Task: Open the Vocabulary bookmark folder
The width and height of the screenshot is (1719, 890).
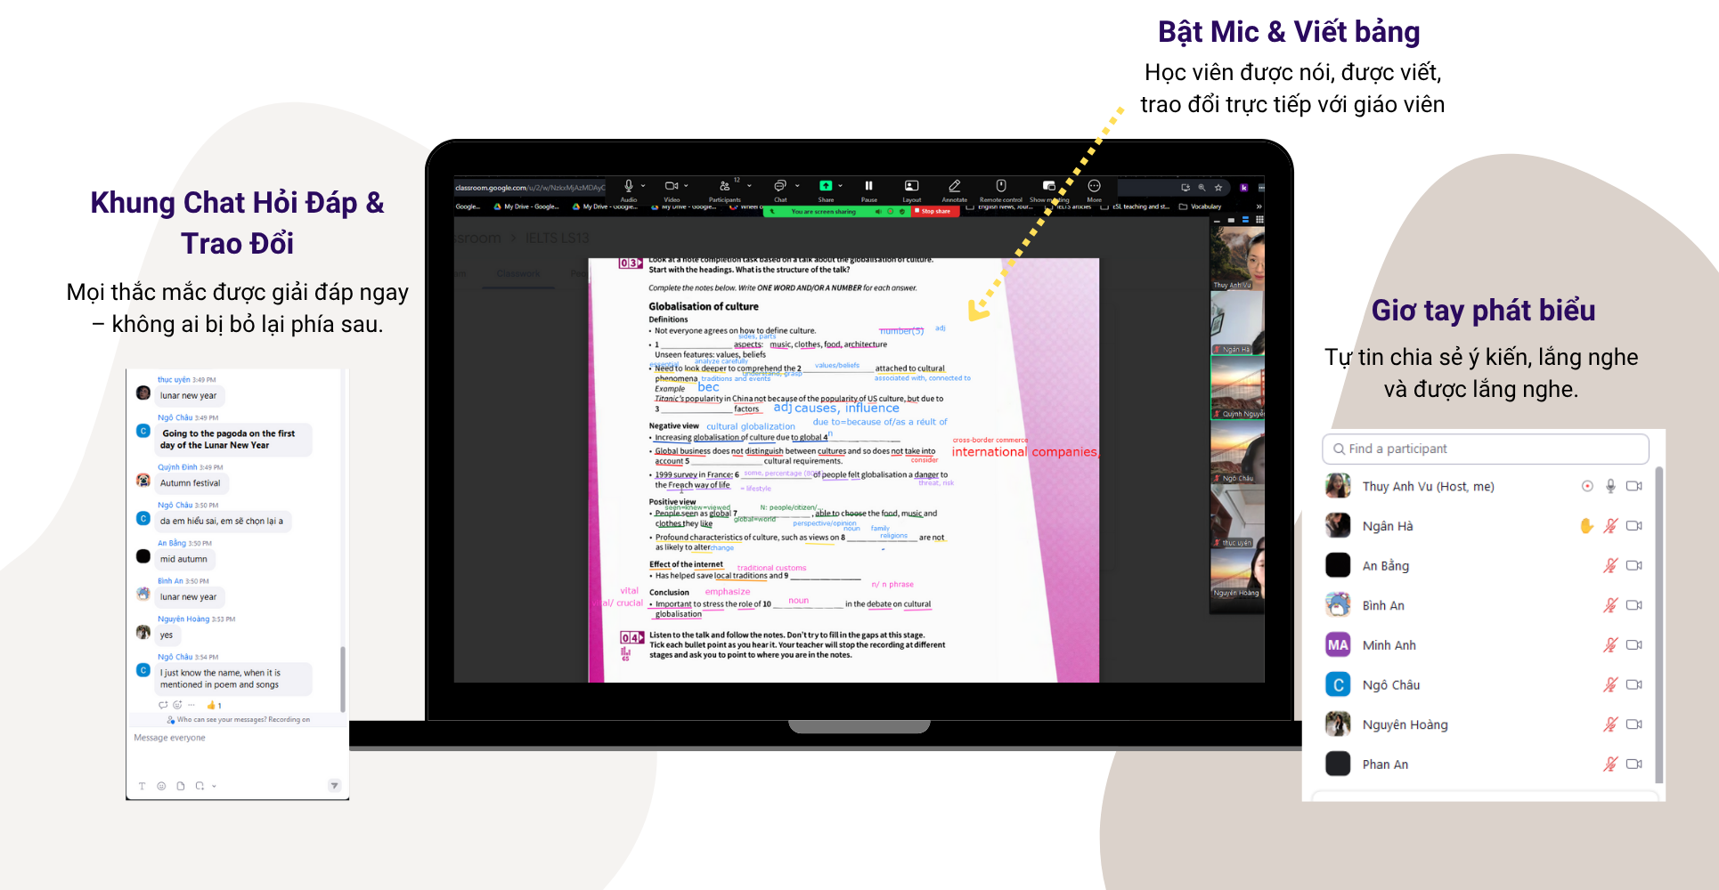Action: click(1201, 206)
